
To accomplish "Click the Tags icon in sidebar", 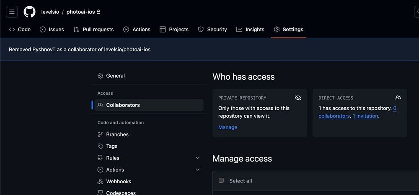I will (x=100, y=146).
